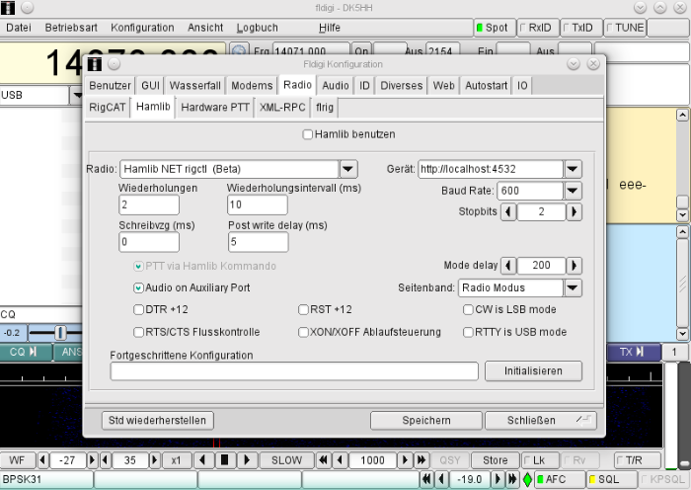Viewport: 691px width, 490px height.
Task: Select the RigCAT sub-tab
Action: [x=107, y=107]
